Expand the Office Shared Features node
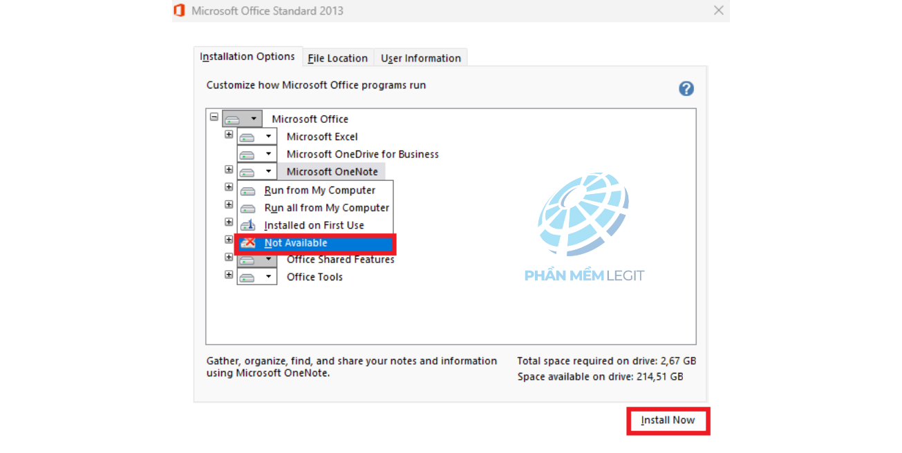This screenshot has height=453, width=902. (x=229, y=257)
